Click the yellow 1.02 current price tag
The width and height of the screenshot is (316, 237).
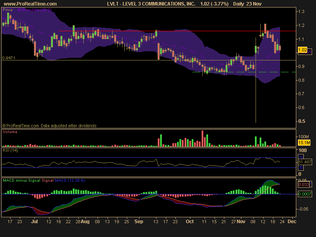pos(303,50)
